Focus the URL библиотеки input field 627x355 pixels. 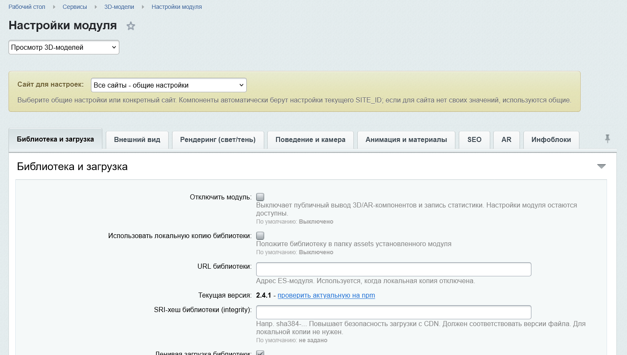coord(394,269)
